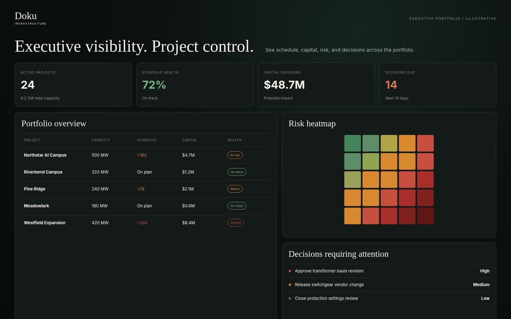The width and height of the screenshot is (511, 319).
Task: Click the $4.7M capital value
Action: click(188, 155)
